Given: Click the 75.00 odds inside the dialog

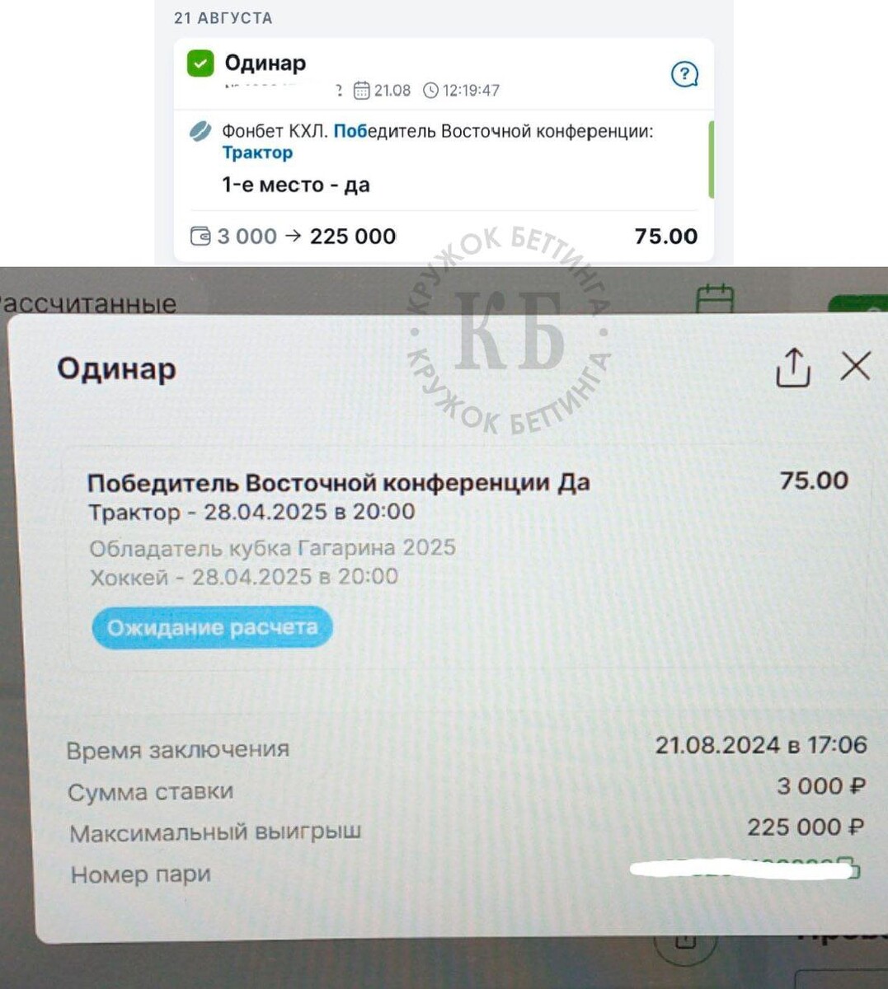Looking at the screenshot, I should 814,480.
